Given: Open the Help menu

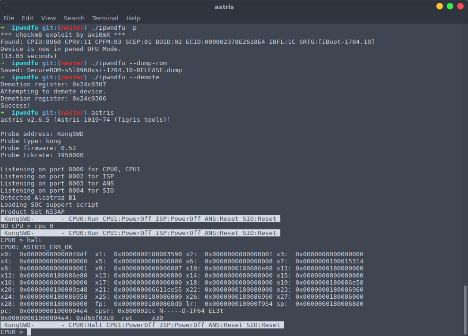Looking at the screenshot, I should click(x=133, y=18).
